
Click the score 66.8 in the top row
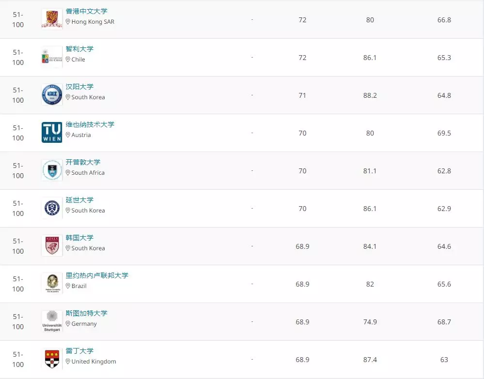444,20
